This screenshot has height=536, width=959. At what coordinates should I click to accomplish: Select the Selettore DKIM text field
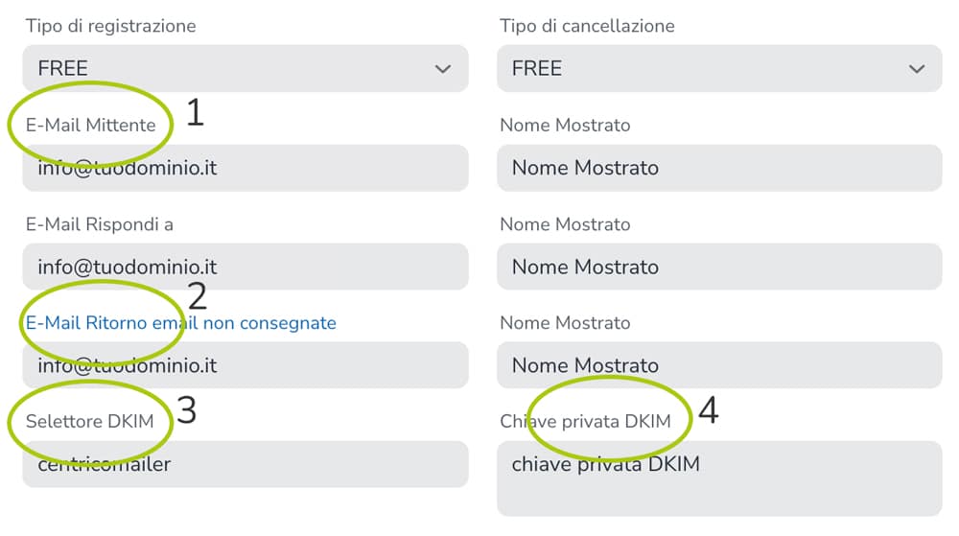(245, 464)
